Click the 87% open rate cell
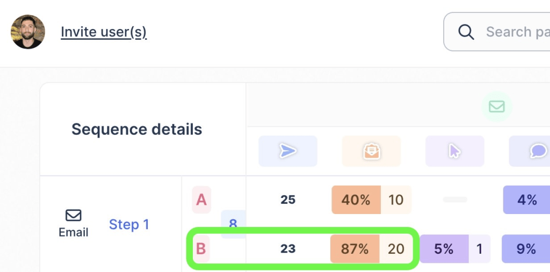This screenshot has width=550, height=272. click(x=354, y=249)
